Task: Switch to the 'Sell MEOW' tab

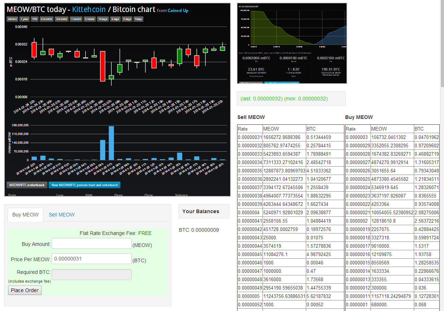Action: click(x=61, y=215)
